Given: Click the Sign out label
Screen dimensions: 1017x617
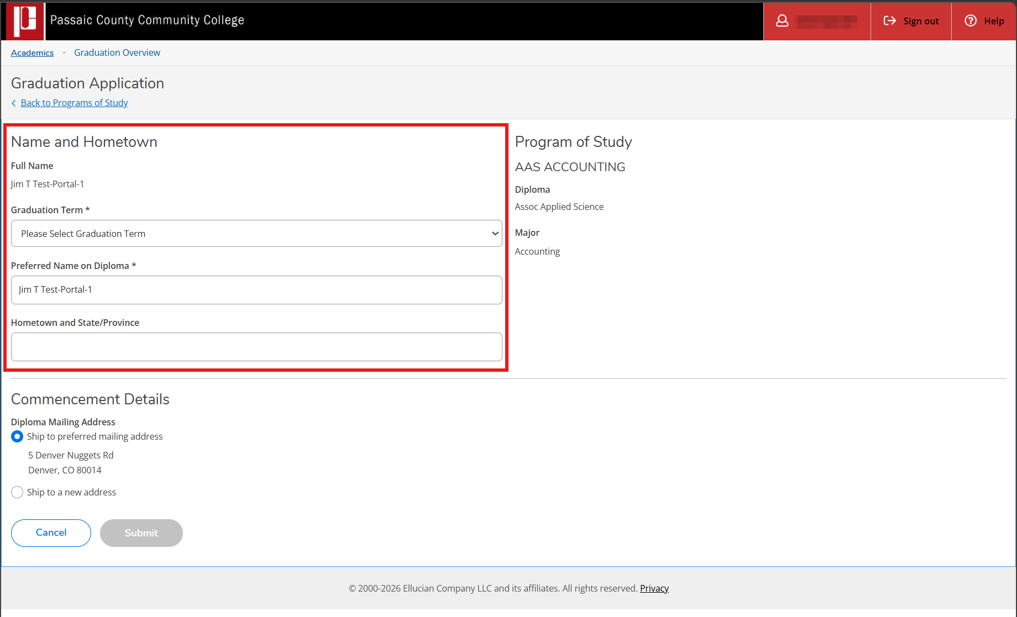Looking at the screenshot, I should coord(921,21).
